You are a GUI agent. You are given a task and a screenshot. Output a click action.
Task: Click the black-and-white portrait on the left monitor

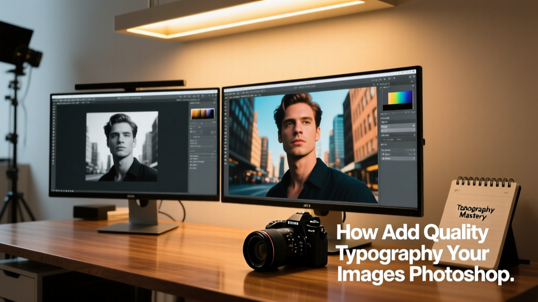122,146
